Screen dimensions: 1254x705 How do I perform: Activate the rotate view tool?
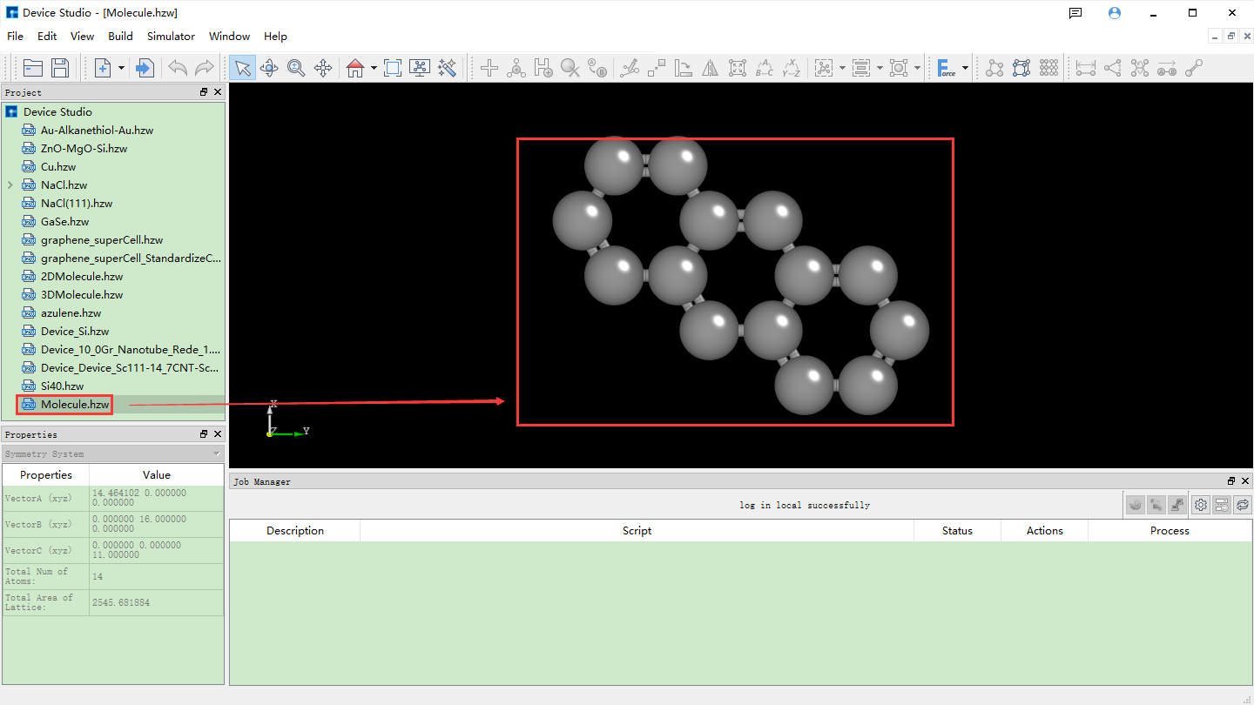click(x=269, y=67)
